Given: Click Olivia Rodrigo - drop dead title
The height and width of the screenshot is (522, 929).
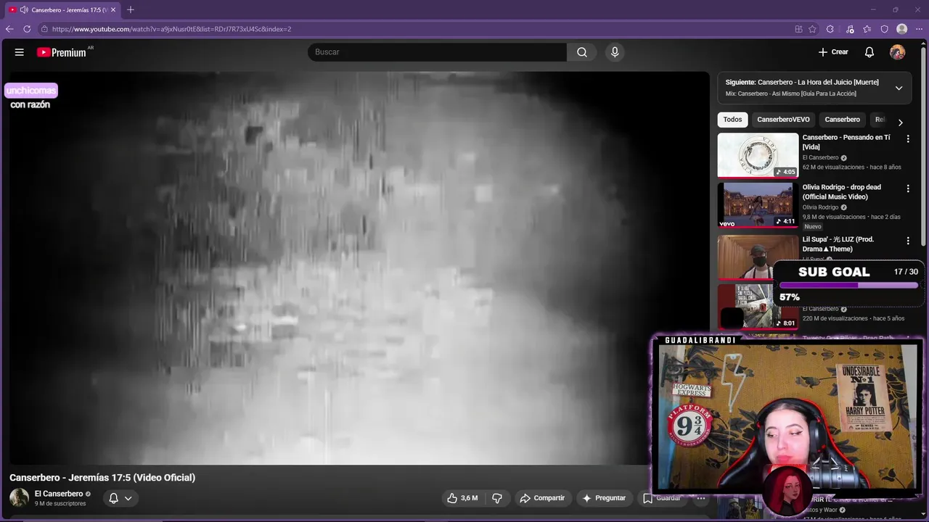Looking at the screenshot, I should pos(842,192).
